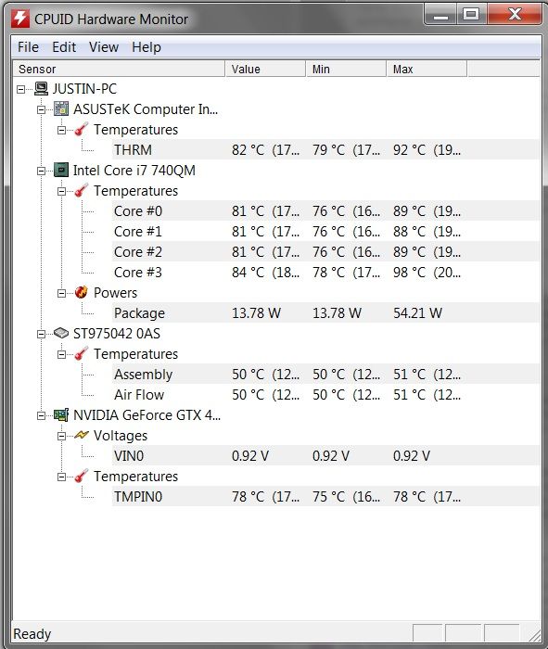
Task: Click the 0.92 V value of VIN0
Action: pos(250,456)
